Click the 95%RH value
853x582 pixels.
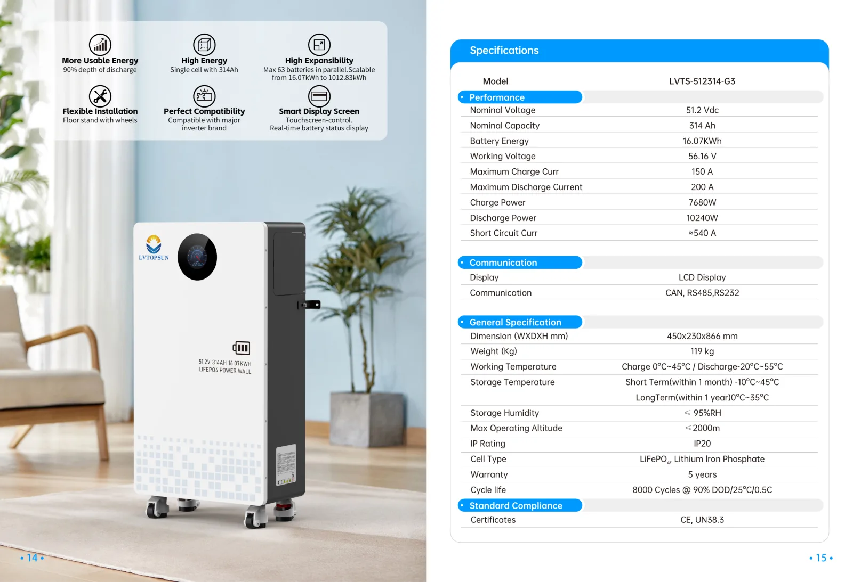[702, 413]
